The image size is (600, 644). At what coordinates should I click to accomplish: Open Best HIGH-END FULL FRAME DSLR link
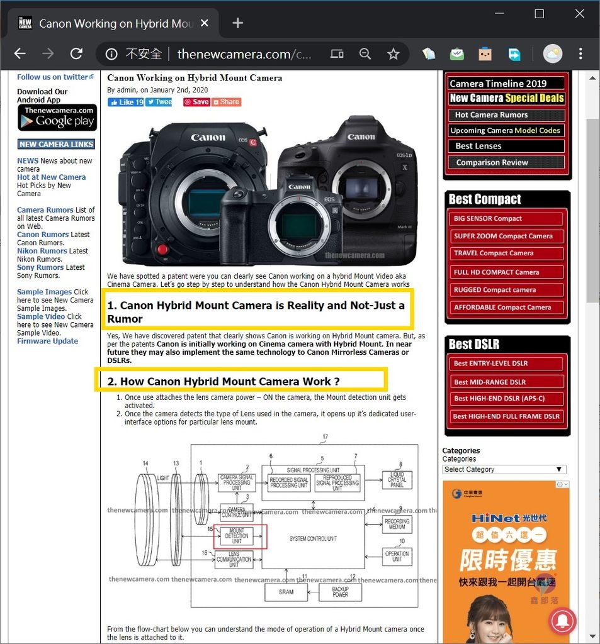coord(506,416)
